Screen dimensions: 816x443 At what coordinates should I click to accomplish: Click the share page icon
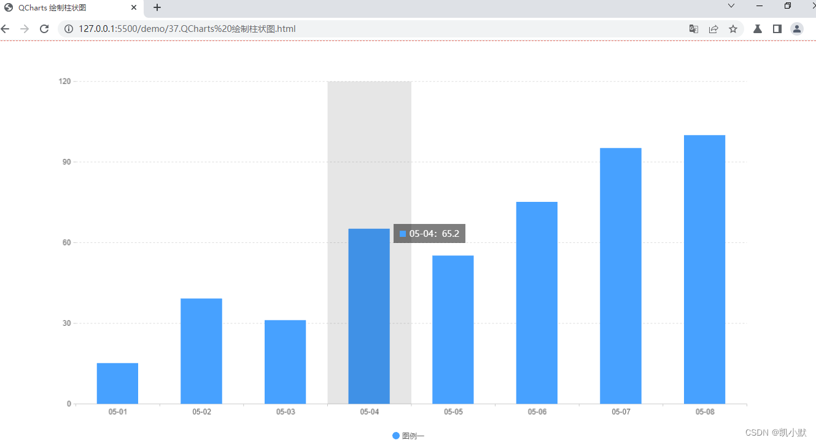713,29
